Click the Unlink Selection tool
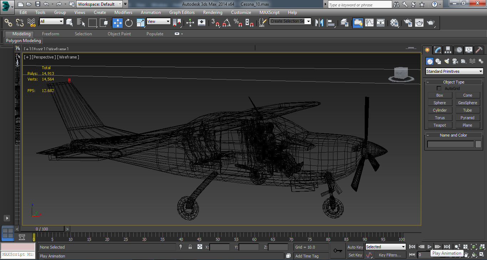 coord(20,23)
